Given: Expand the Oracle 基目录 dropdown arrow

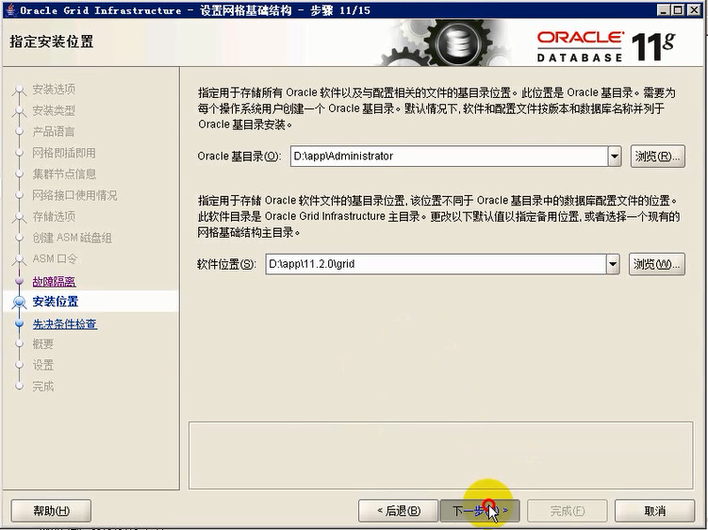Looking at the screenshot, I should click(614, 157).
